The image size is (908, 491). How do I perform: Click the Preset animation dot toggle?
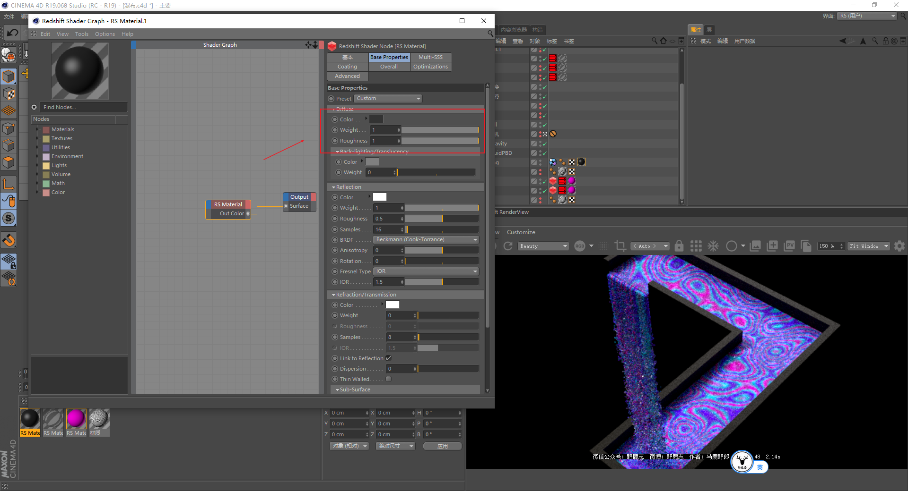coord(331,99)
